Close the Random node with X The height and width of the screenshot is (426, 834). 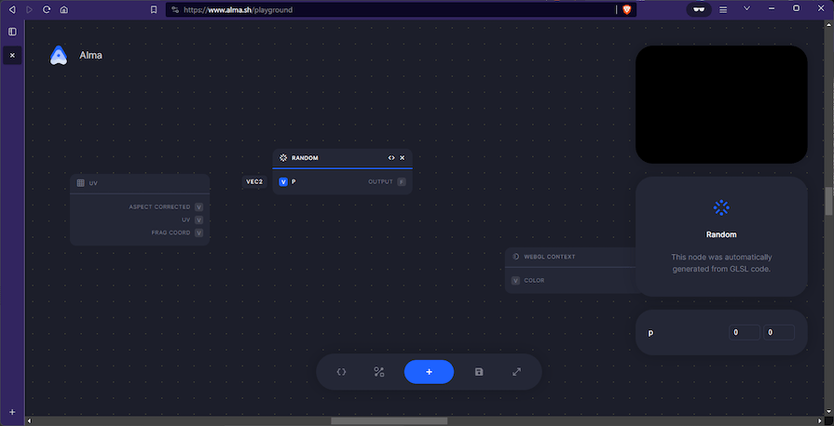tap(403, 158)
